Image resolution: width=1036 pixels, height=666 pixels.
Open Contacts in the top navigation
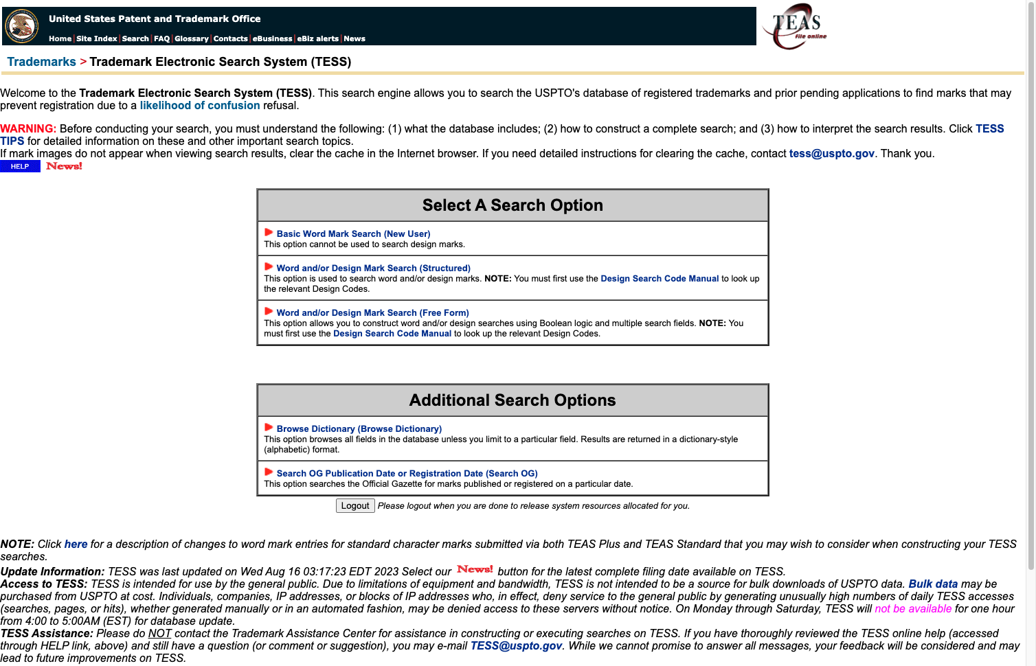tap(230, 39)
